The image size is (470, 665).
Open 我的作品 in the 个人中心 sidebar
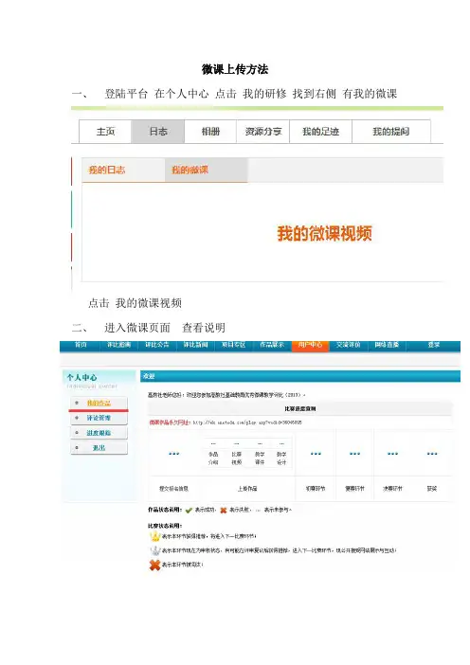[x=99, y=403]
